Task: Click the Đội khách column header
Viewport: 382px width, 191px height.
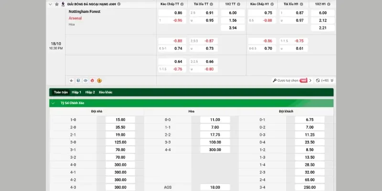Action: point(286,112)
